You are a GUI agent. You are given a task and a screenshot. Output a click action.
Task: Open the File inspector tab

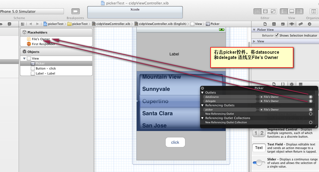click(265, 24)
